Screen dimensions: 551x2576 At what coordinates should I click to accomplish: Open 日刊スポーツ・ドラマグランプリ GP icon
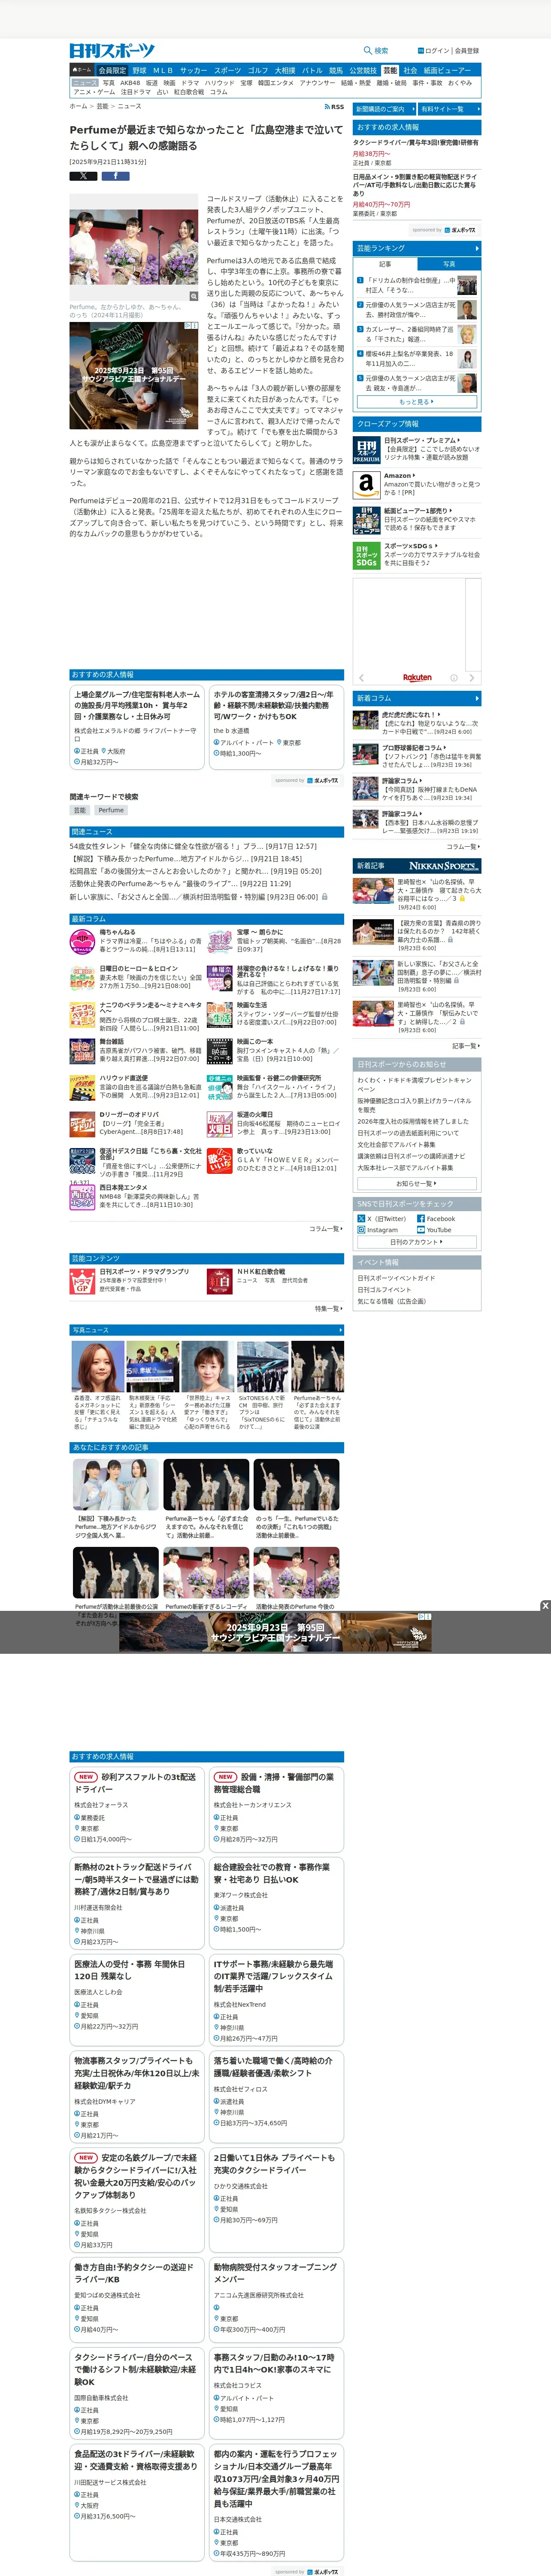(83, 1281)
